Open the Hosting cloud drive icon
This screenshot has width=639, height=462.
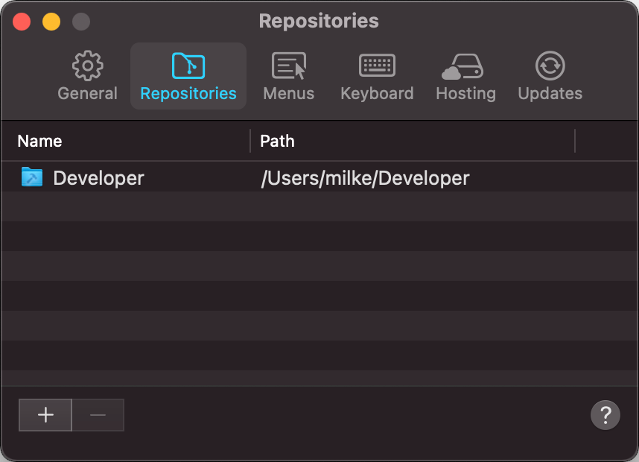462,66
